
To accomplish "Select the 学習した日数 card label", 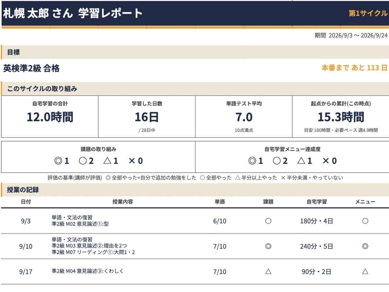I will pos(147,104).
